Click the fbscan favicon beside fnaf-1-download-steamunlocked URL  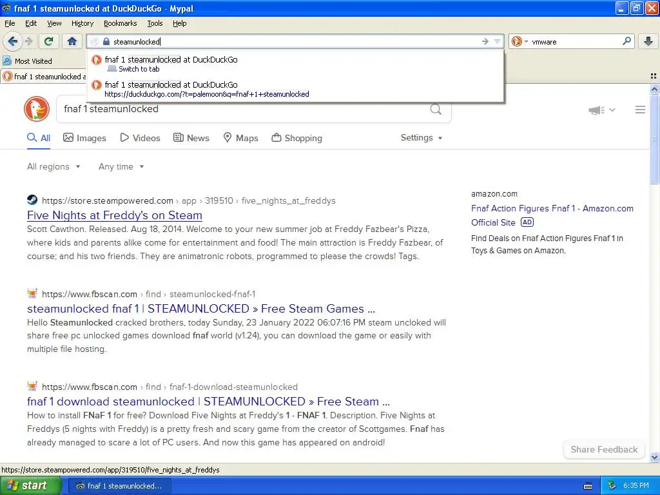[32, 386]
